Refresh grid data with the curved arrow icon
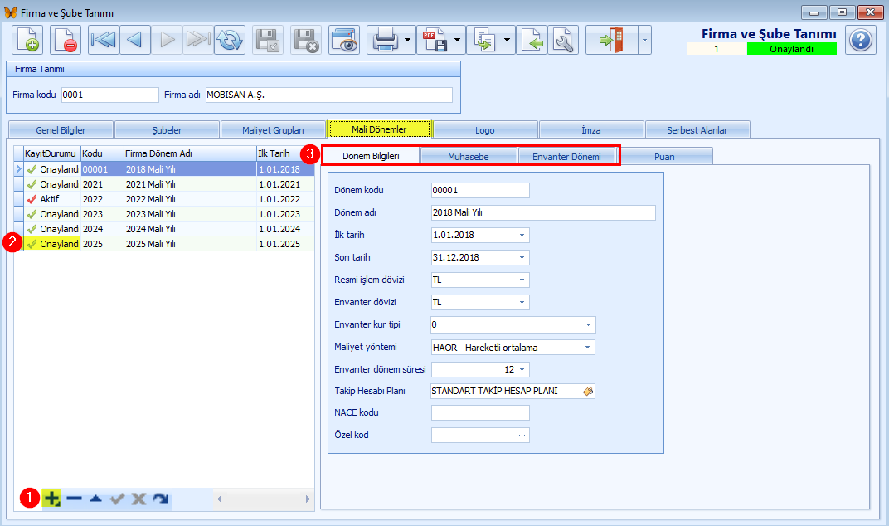 pos(160,499)
